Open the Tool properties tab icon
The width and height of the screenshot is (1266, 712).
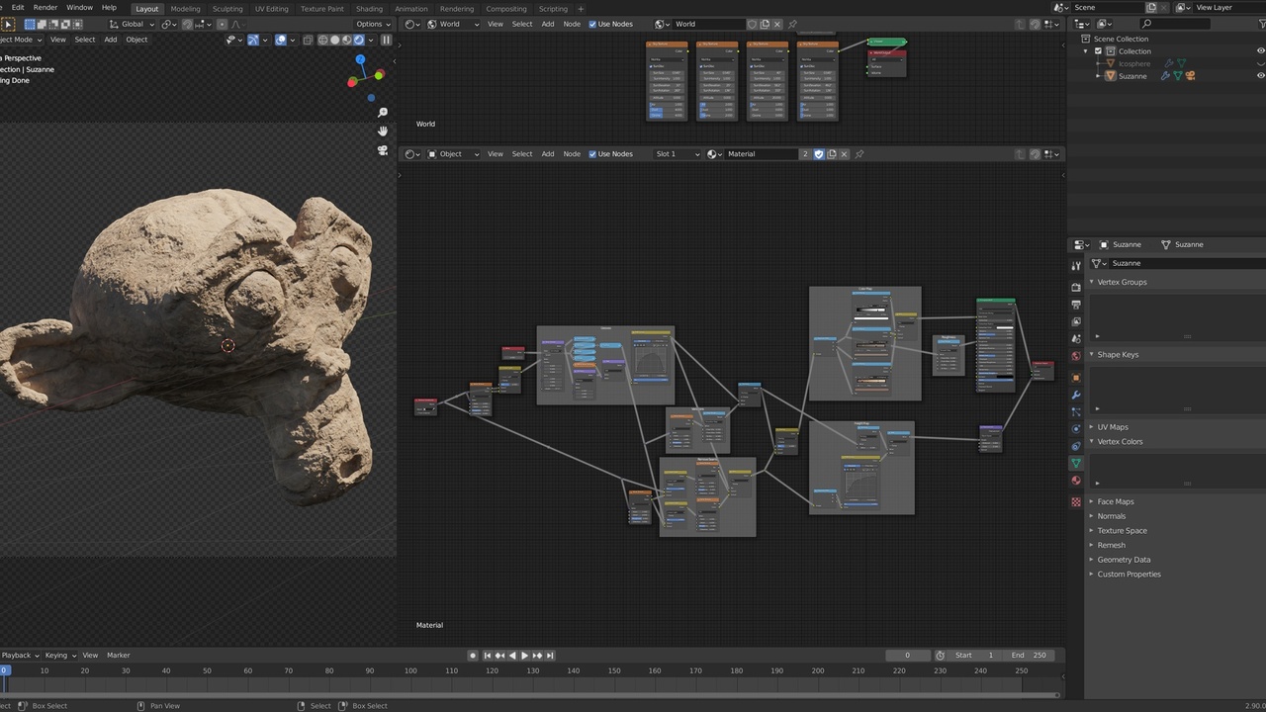pos(1076,266)
